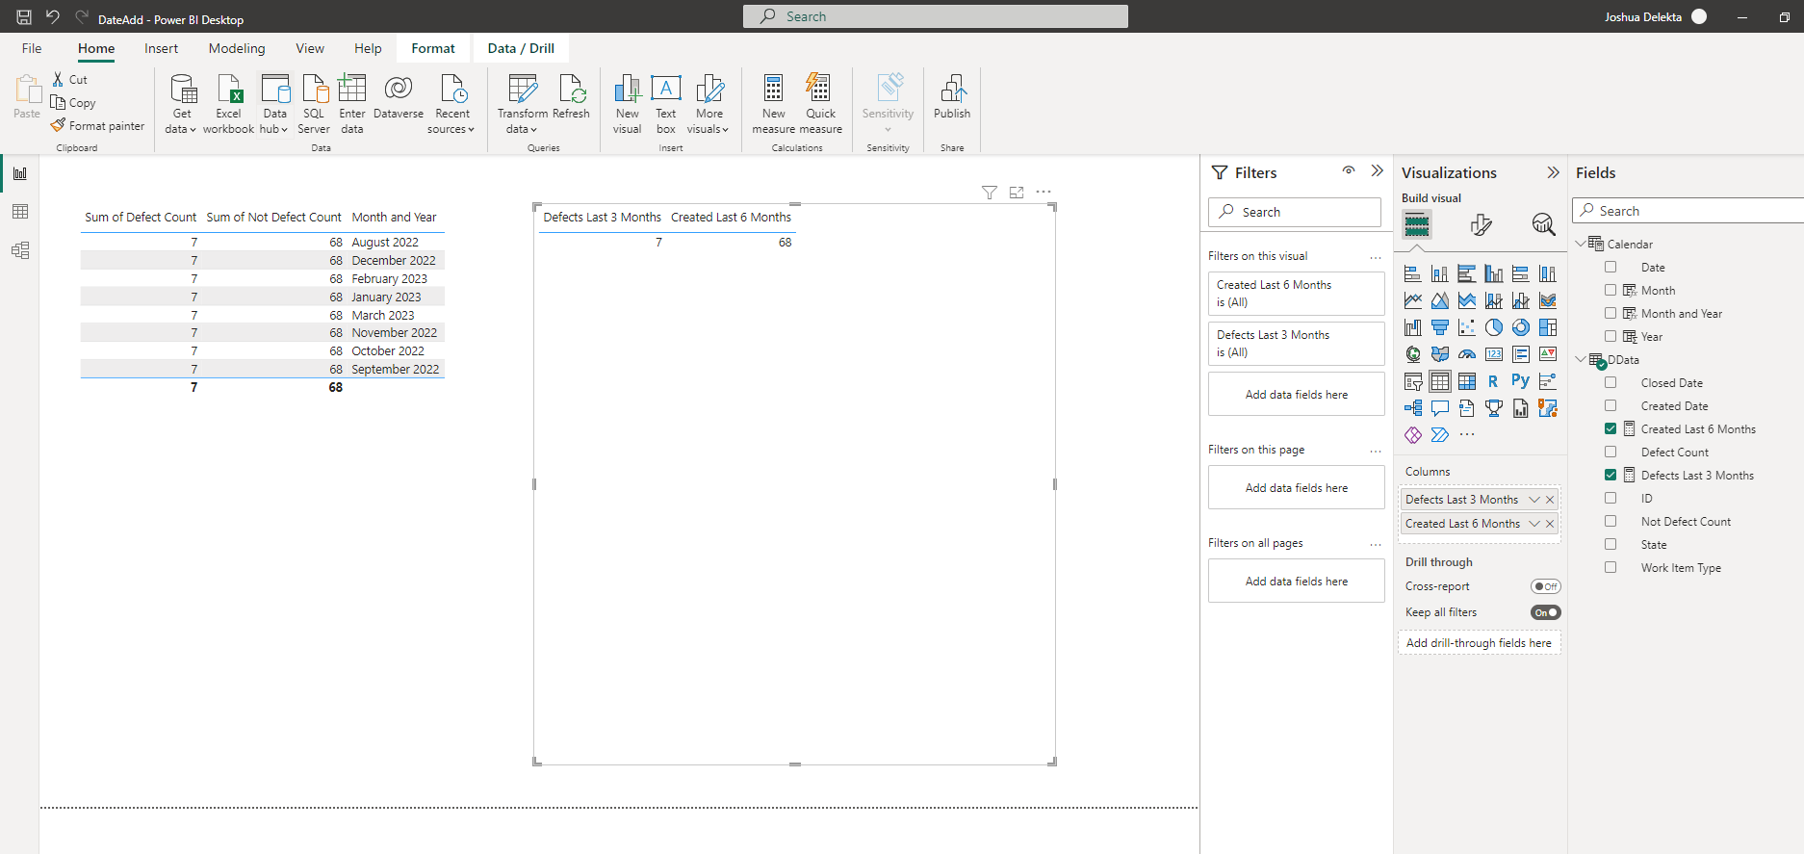
Task: Turn off Keep all filters switch
Action: point(1545,612)
